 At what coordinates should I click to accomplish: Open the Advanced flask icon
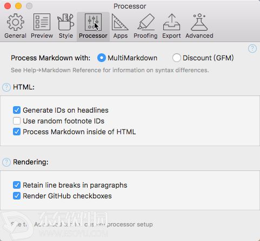199,22
